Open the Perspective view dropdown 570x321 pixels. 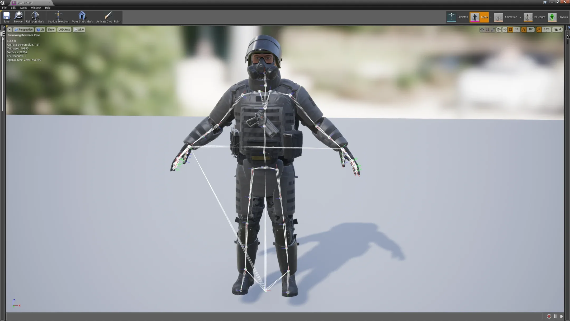(x=24, y=30)
